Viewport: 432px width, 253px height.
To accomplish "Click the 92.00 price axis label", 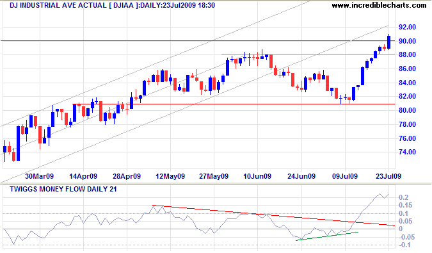I will pyautogui.click(x=407, y=27).
